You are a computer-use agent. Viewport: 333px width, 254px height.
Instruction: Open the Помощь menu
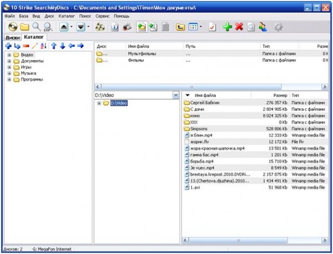[x=122, y=16]
